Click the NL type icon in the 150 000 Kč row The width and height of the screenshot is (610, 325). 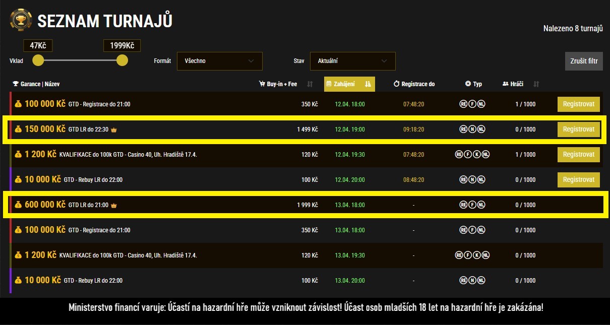[x=481, y=129]
